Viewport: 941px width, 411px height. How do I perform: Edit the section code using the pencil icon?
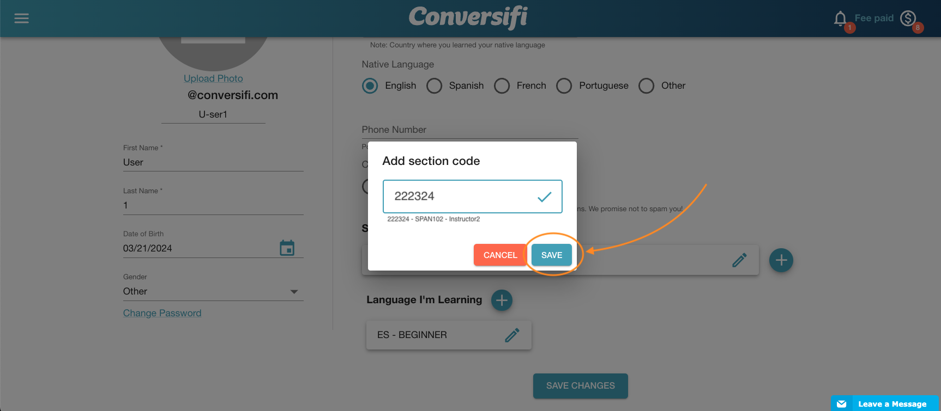coord(739,260)
